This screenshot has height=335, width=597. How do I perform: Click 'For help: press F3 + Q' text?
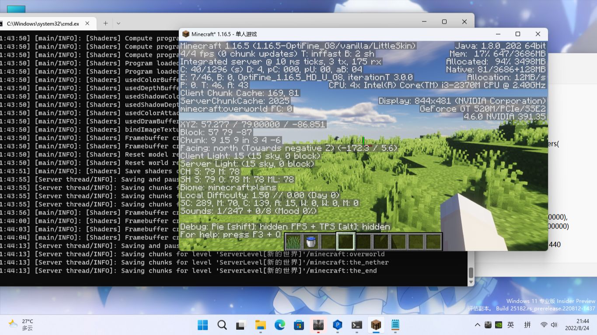[231, 235]
